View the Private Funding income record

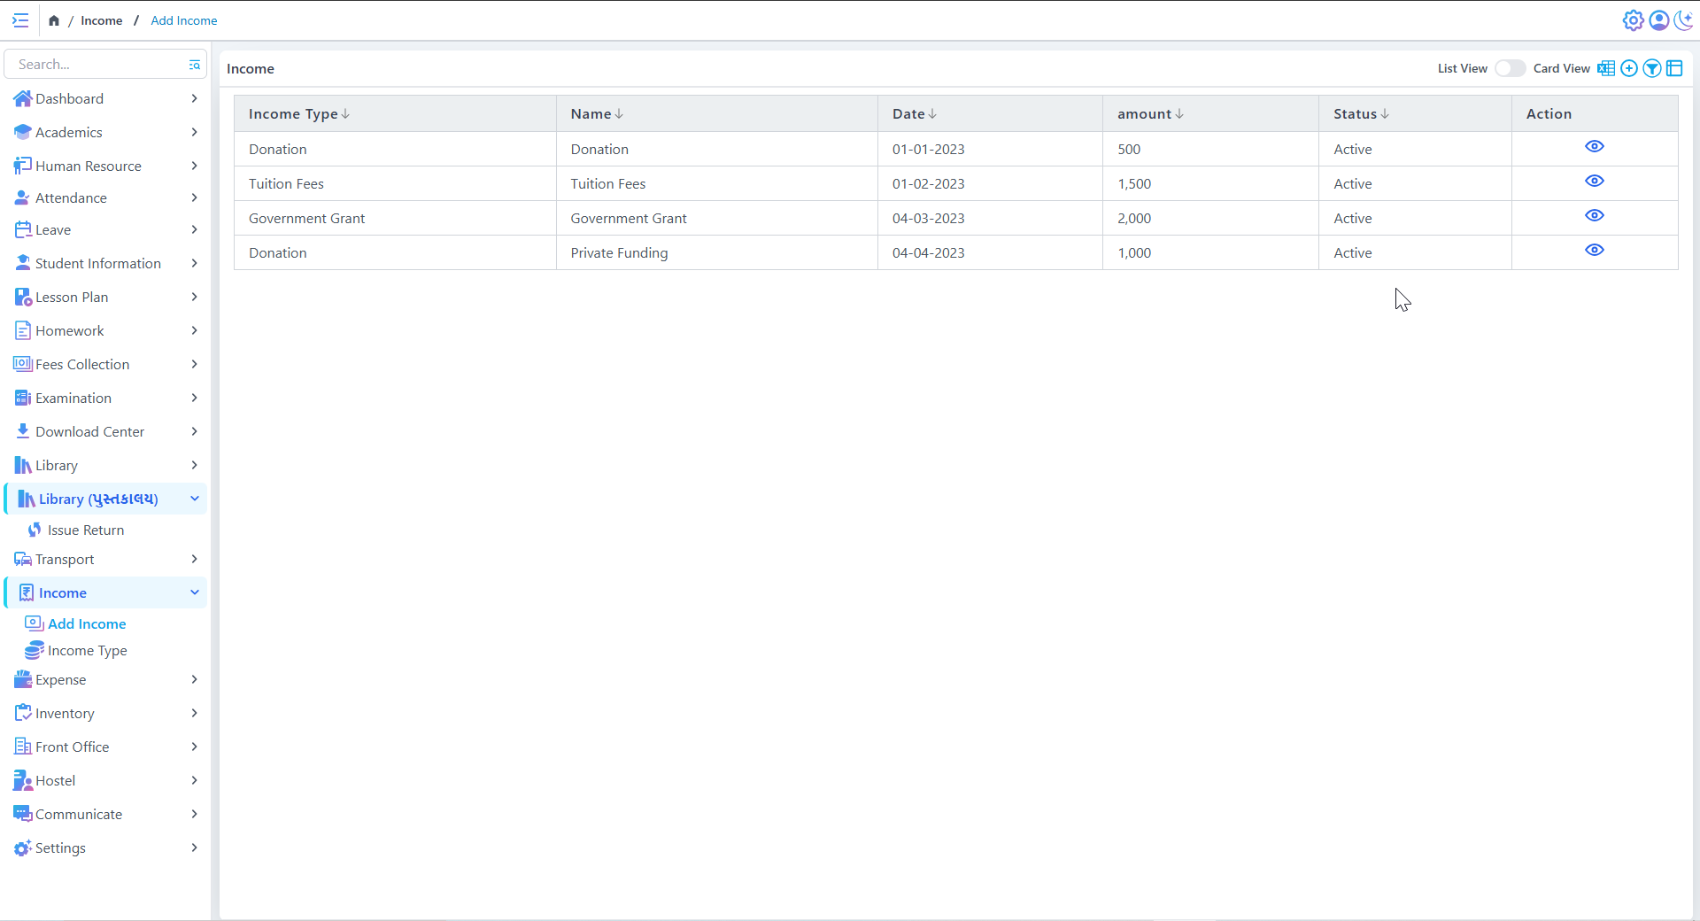1594,251
